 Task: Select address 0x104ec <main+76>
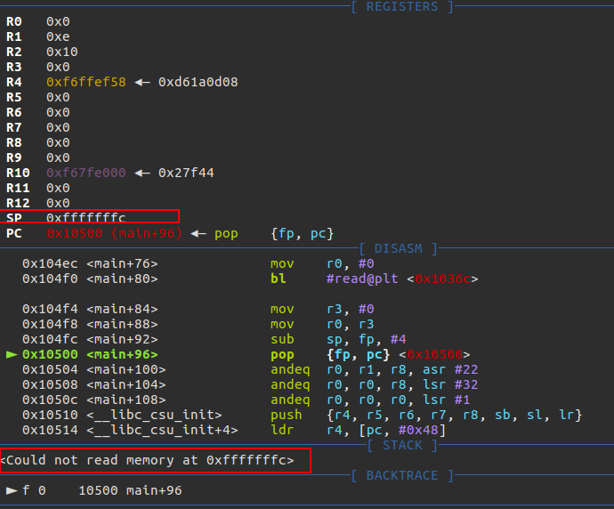pyautogui.click(x=90, y=263)
